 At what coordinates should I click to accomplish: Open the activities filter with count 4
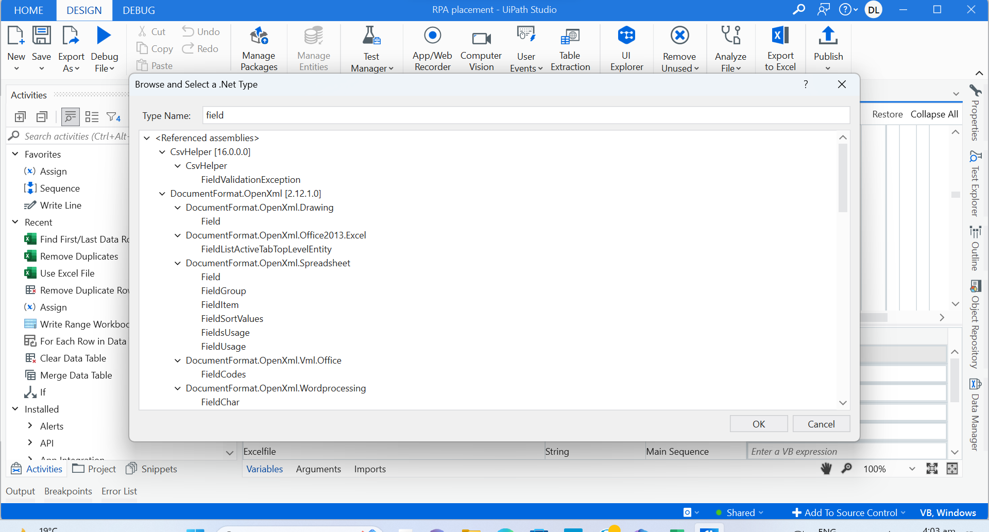tap(113, 117)
